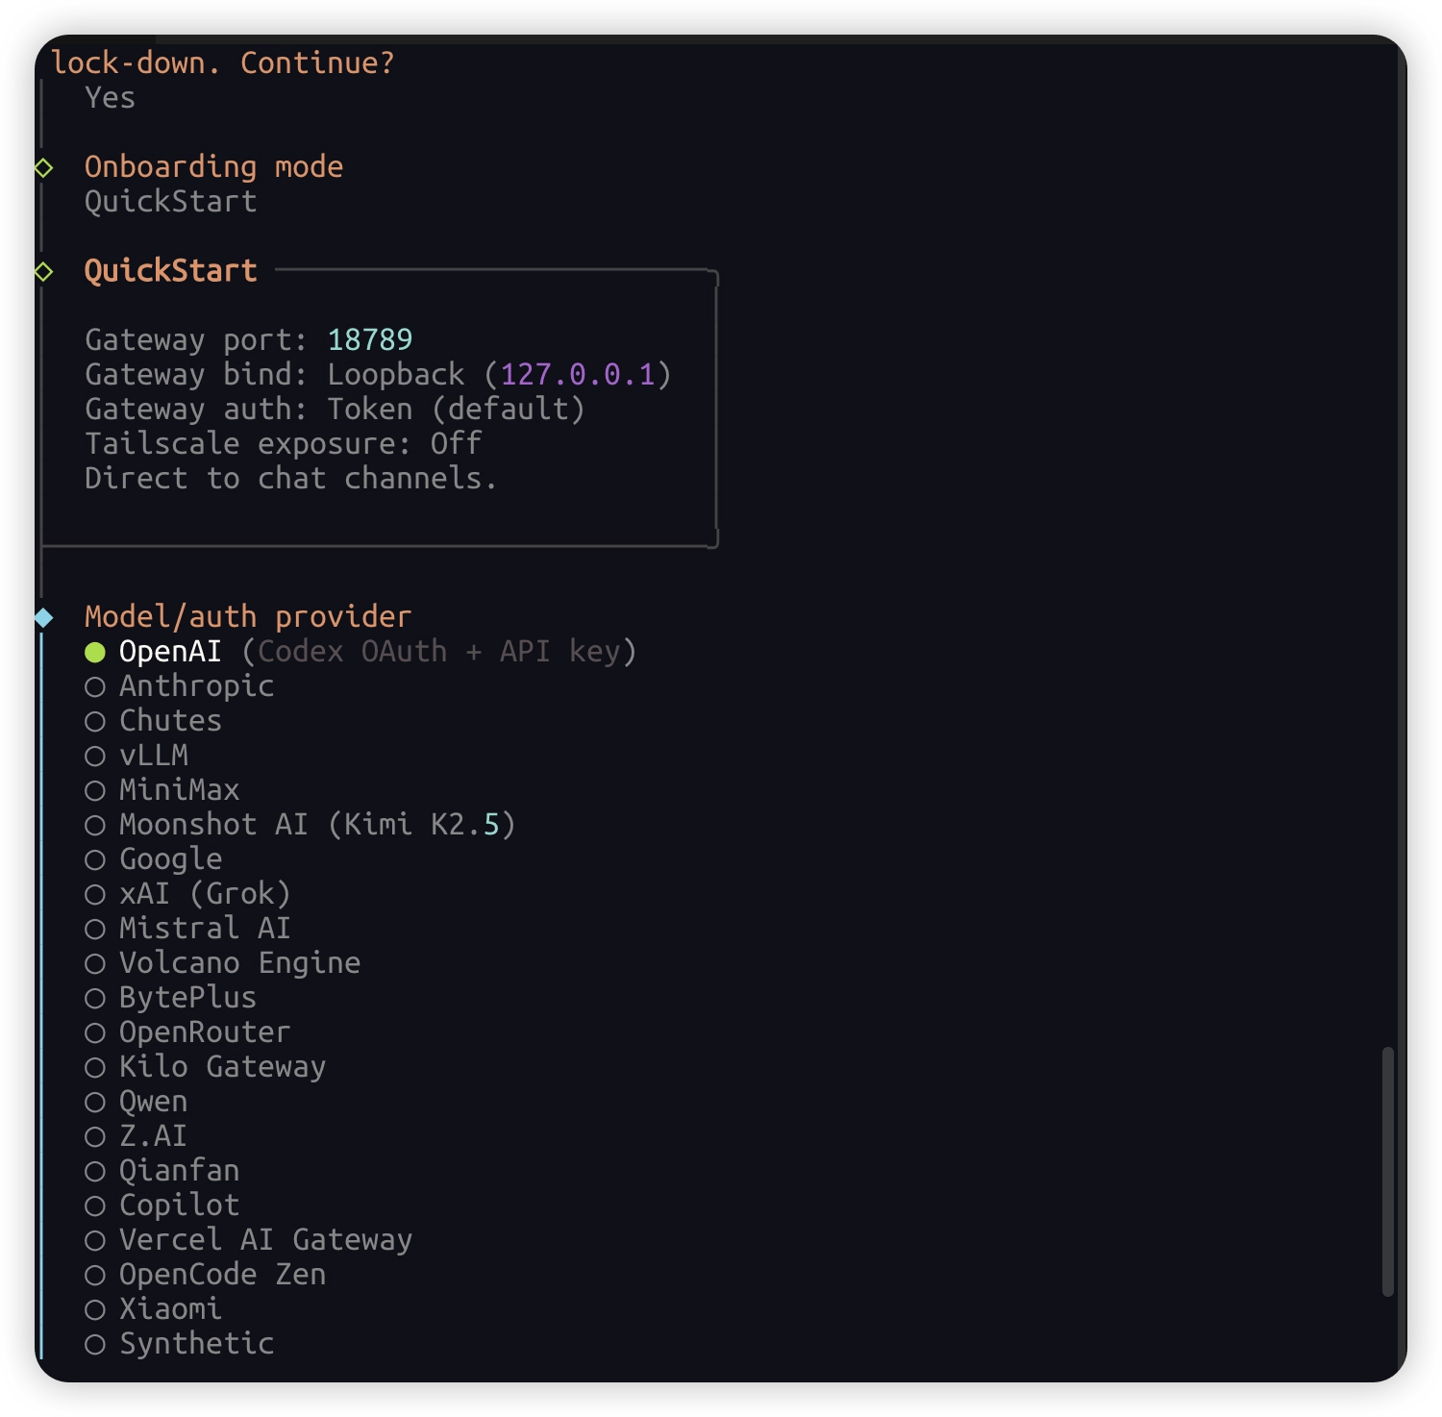The height and width of the screenshot is (1417, 1442).
Task: Click the selected OpenAI green radio dot
Action: 95,653
